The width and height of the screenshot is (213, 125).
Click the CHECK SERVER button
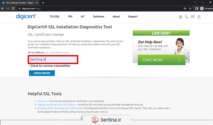(x=42, y=73)
